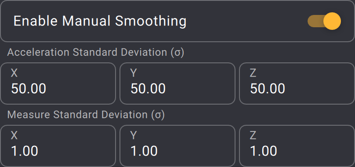Click the Z label in the Acceleration row

253,73
